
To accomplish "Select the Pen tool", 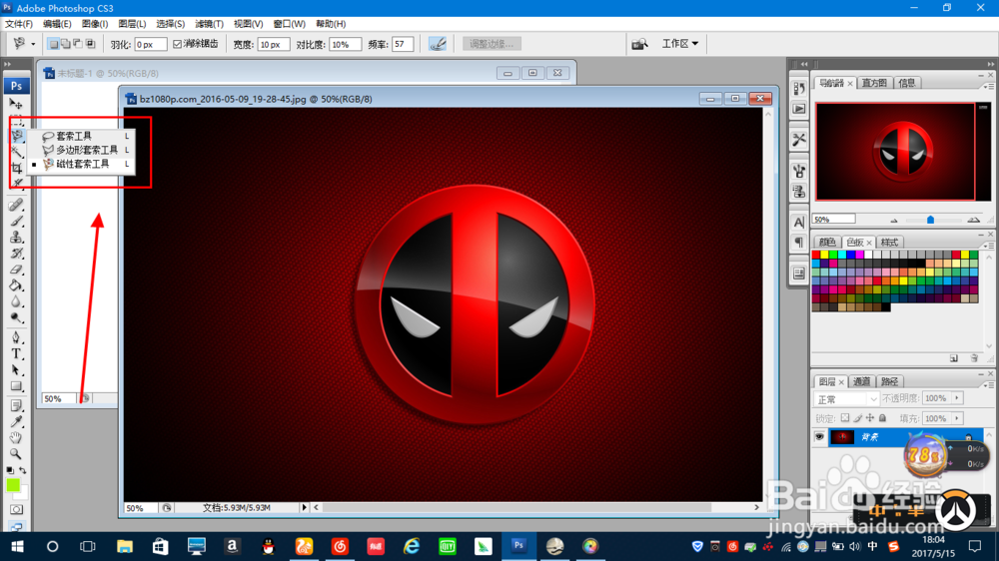I will [17, 337].
